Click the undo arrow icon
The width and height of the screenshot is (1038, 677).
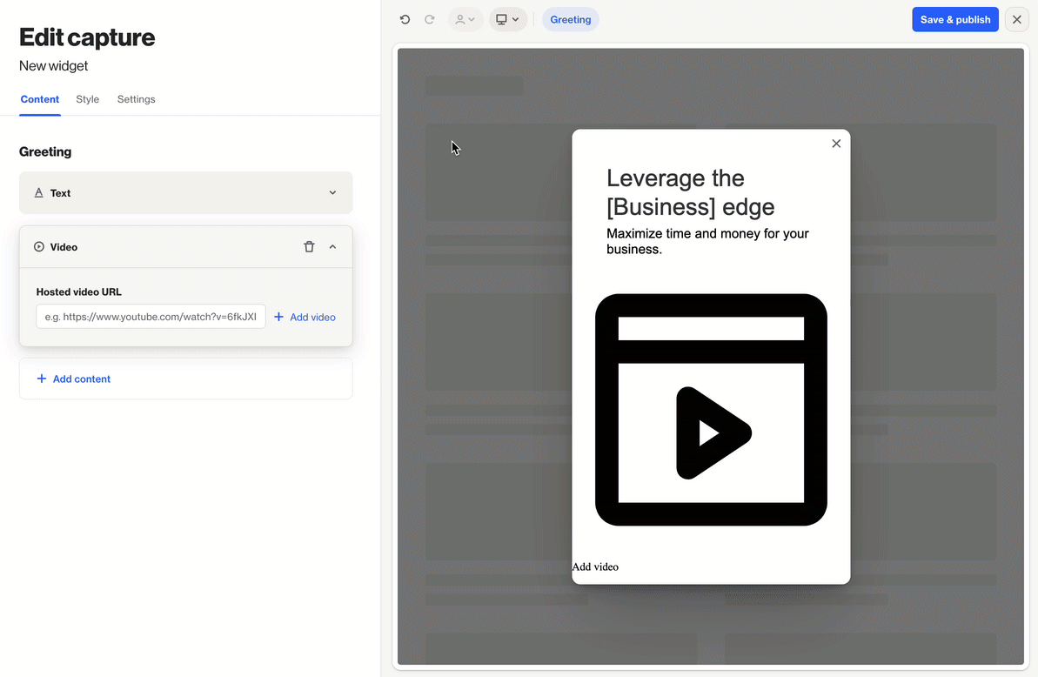point(405,20)
